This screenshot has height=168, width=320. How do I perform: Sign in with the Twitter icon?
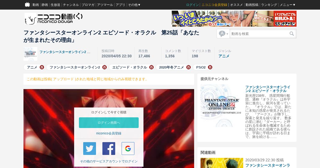pyautogui.click(x=90, y=149)
